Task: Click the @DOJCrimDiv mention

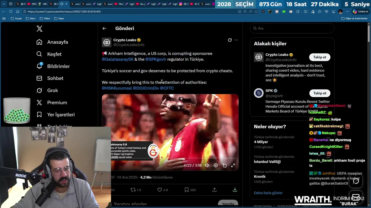Action: 146,88
